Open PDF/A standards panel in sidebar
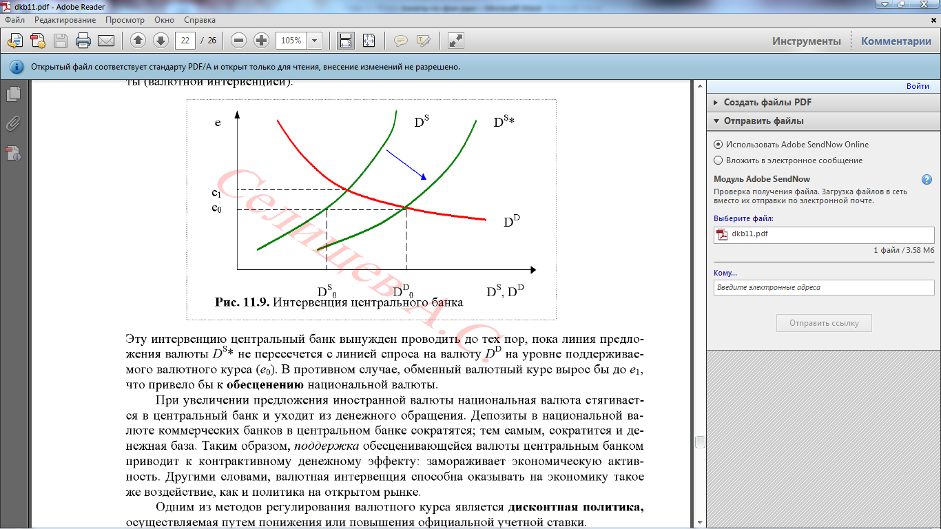Viewport: 941px width, 529px height. point(13,154)
